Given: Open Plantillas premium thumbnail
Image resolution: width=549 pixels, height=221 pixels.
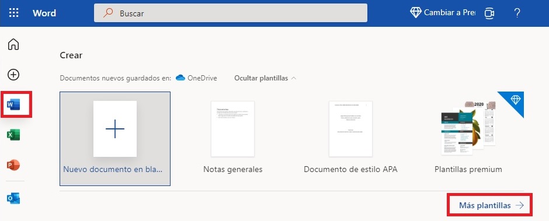Looking at the screenshot, I should pos(468,128).
